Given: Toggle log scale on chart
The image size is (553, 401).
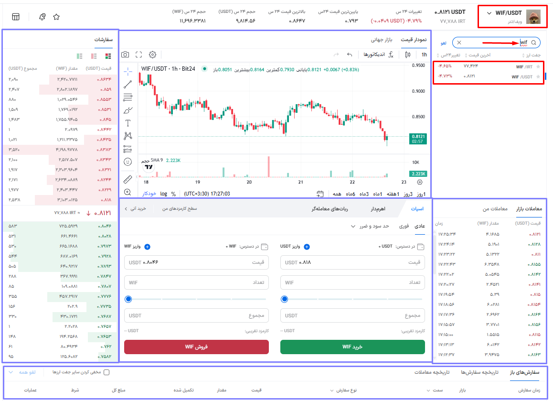Looking at the screenshot, I should click(164, 194).
